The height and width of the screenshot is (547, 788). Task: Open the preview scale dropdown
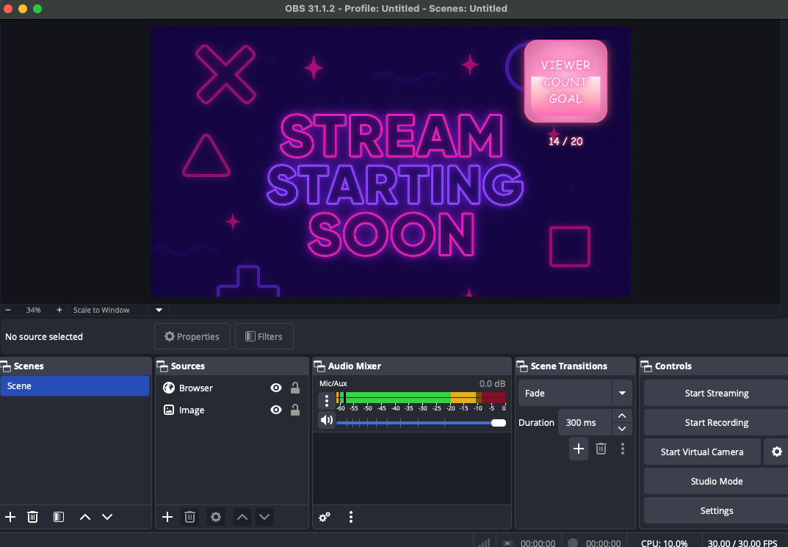(157, 310)
